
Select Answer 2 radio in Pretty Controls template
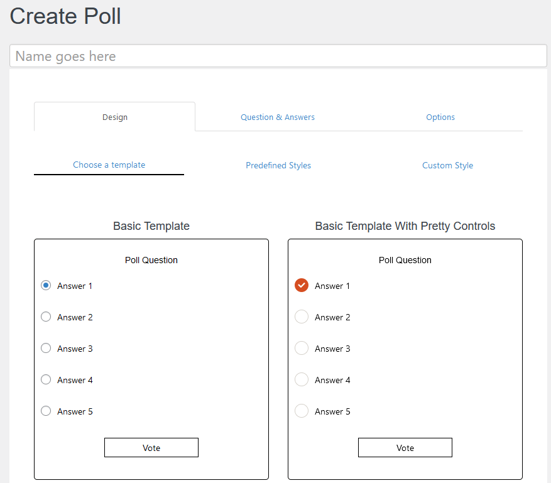point(302,317)
